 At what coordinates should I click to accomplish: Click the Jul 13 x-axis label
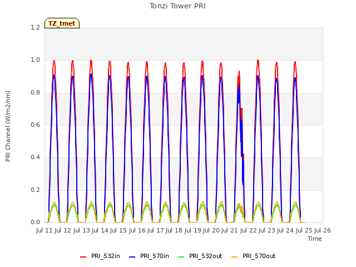[82, 230]
